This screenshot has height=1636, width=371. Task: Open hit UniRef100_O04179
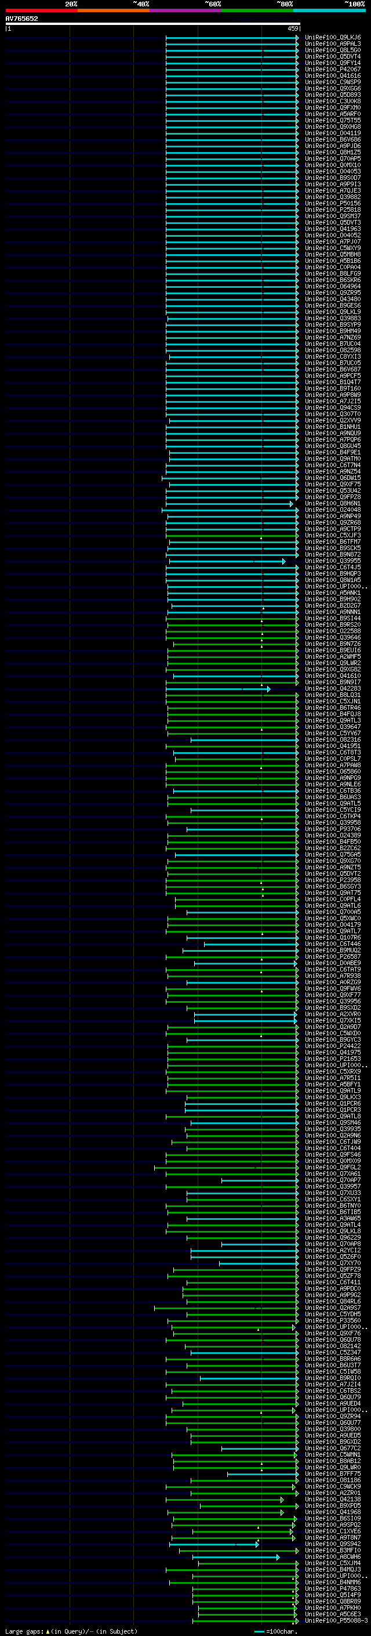click(333, 924)
